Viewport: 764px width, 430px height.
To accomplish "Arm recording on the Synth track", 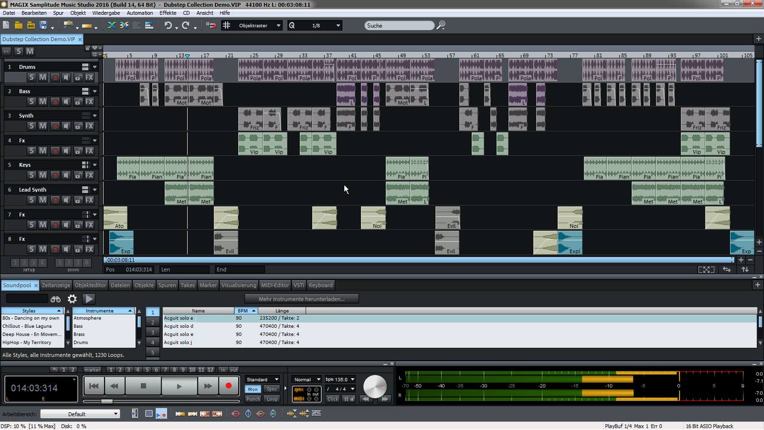I will 55,126.
